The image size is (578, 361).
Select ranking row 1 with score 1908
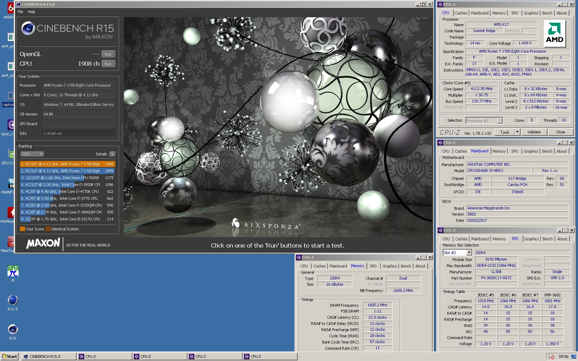coord(67,164)
